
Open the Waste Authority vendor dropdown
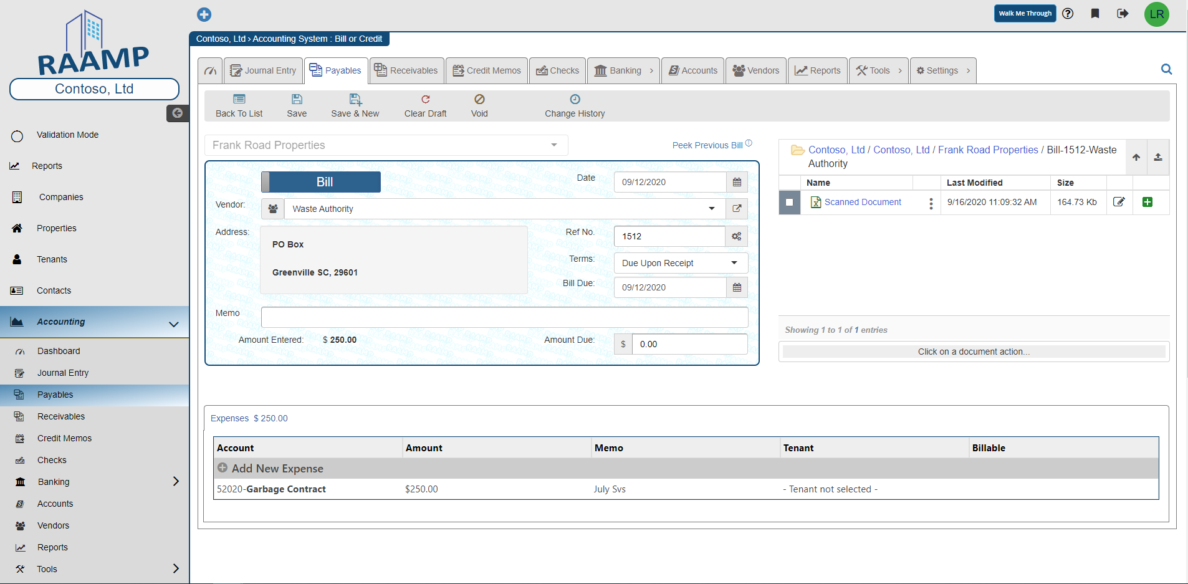point(505,209)
